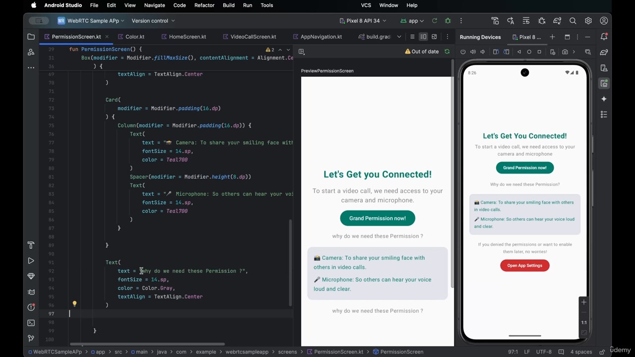
Task: Tap Open App Settings in emulator
Action: coord(525,265)
